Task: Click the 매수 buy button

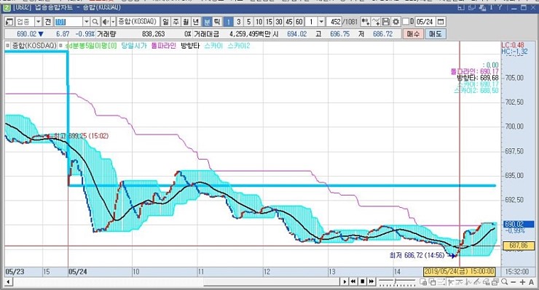Action: (413, 34)
